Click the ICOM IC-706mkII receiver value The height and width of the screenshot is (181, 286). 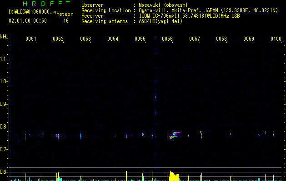coord(189,16)
